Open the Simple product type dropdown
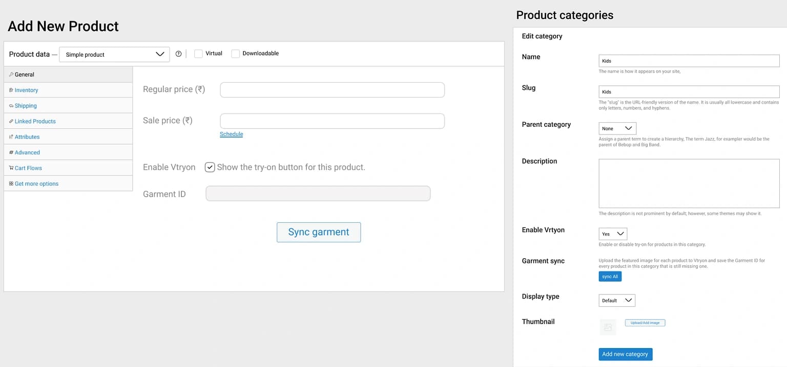The width and height of the screenshot is (787, 367). point(114,54)
